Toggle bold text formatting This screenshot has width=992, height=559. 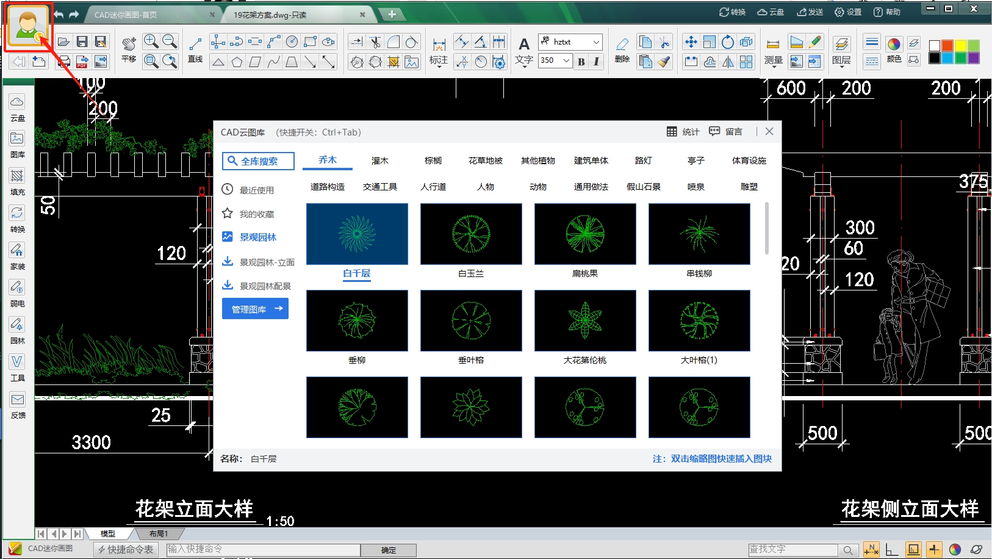tap(581, 61)
